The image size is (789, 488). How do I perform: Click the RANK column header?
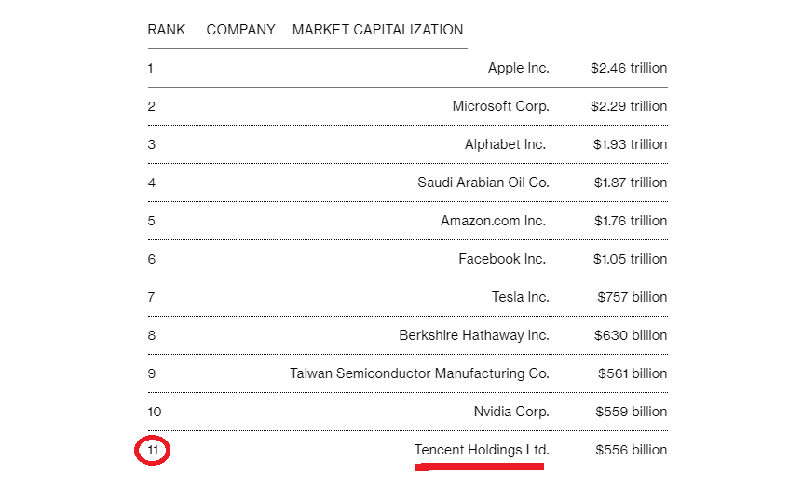point(166,30)
